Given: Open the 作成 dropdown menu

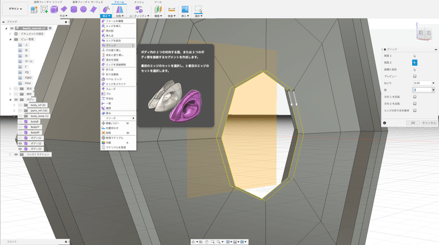Looking at the screenshot, I should [64, 16].
